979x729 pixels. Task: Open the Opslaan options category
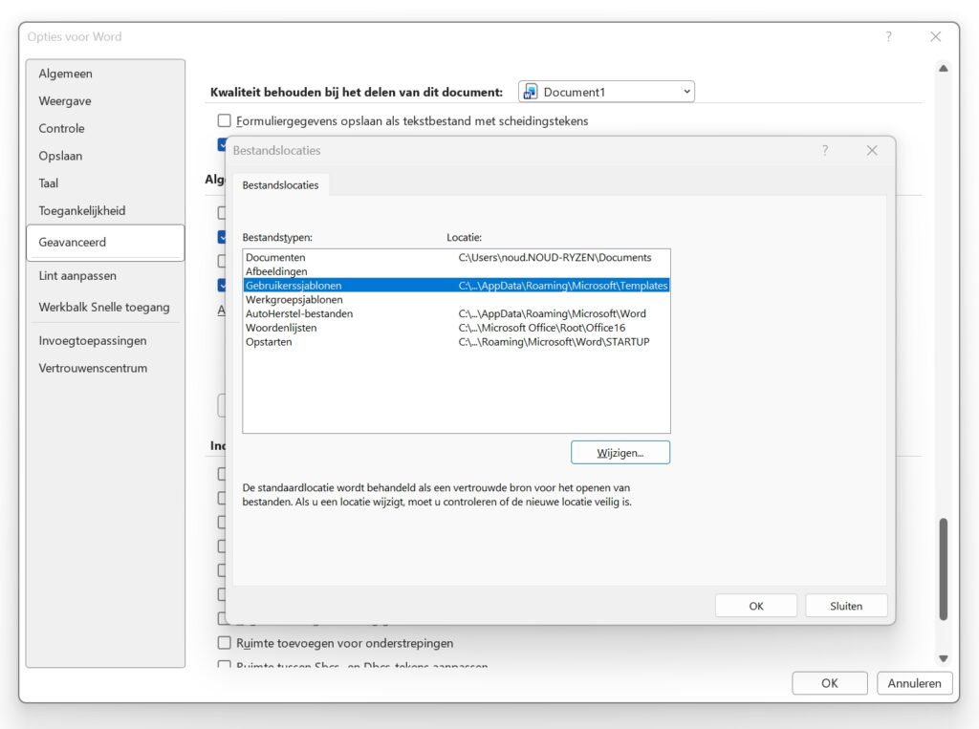pos(105,156)
